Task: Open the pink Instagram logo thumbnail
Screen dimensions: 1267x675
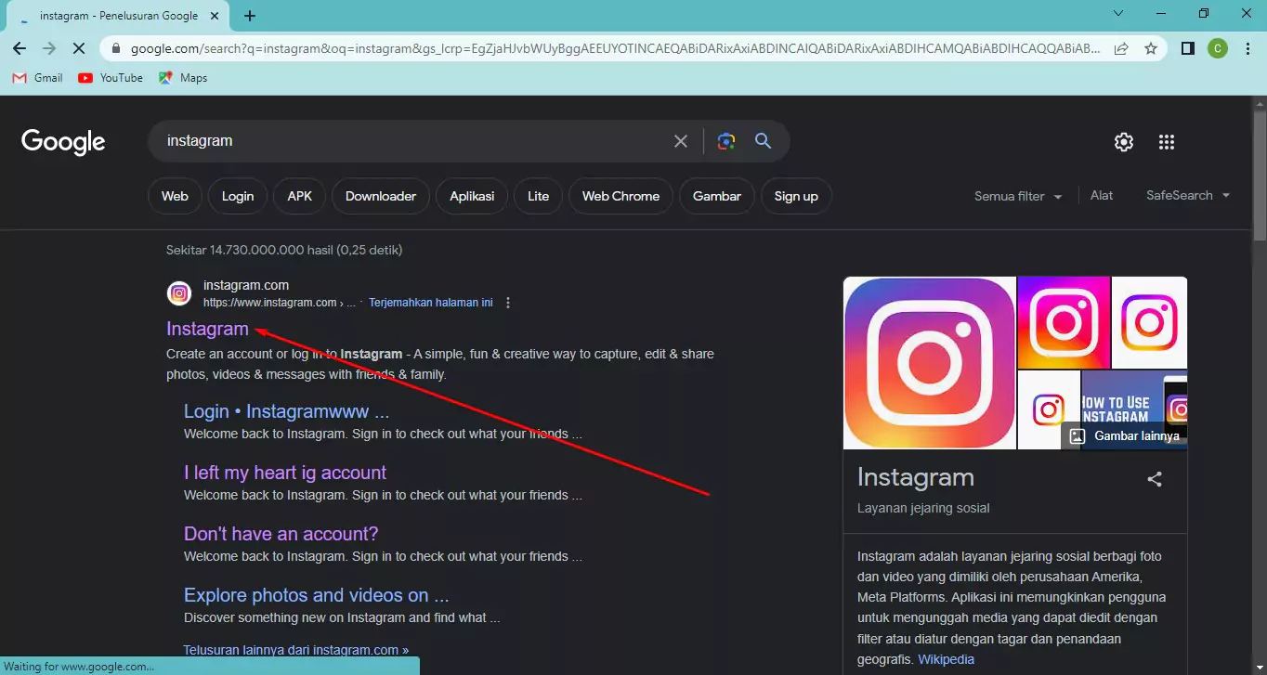Action: pos(1064,322)
